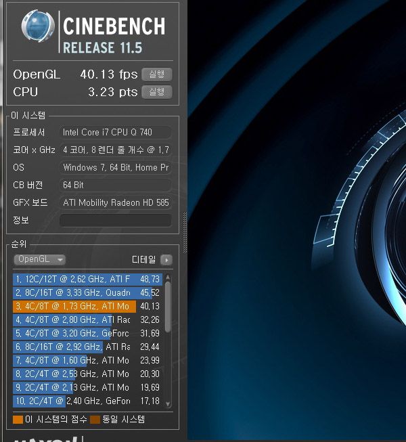This screenshot has height=442, width=406.
Task: Click the CPU score 3.23 pts
Action: [x=113, y=92]
